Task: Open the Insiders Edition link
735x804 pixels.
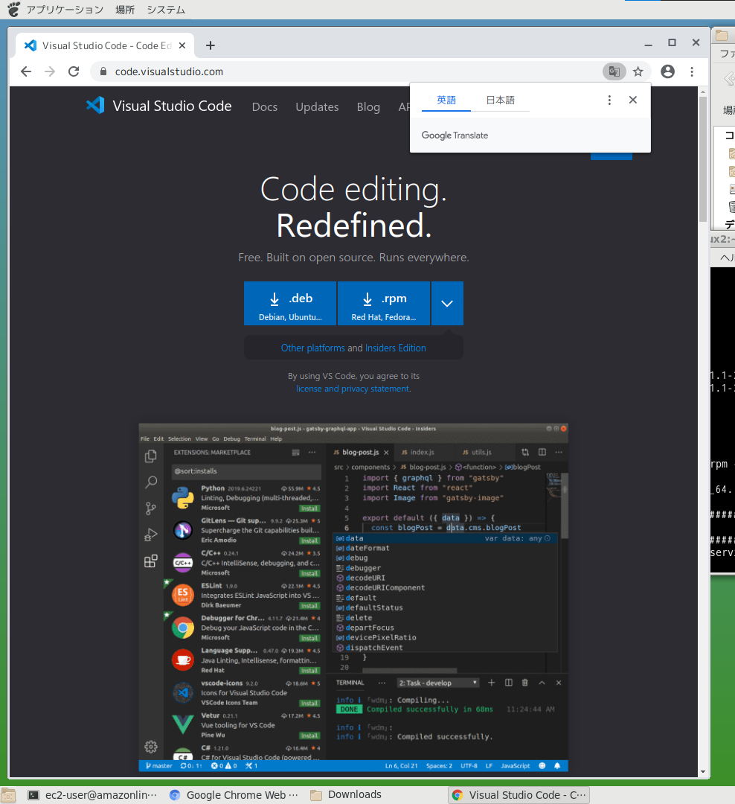Action: coord(395,348)
